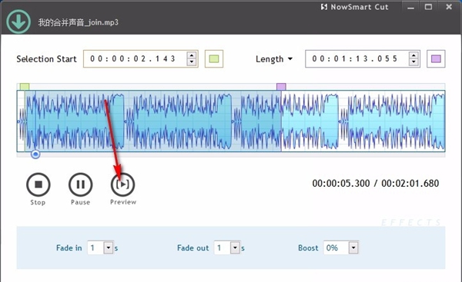Click the green download arrow icon
462x282 pixels.
[18, 22]
